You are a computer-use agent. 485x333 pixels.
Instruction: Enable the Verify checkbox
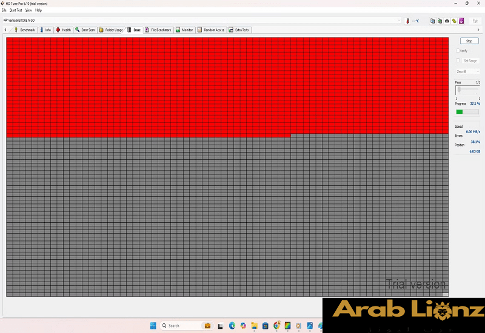coord(458,51)
